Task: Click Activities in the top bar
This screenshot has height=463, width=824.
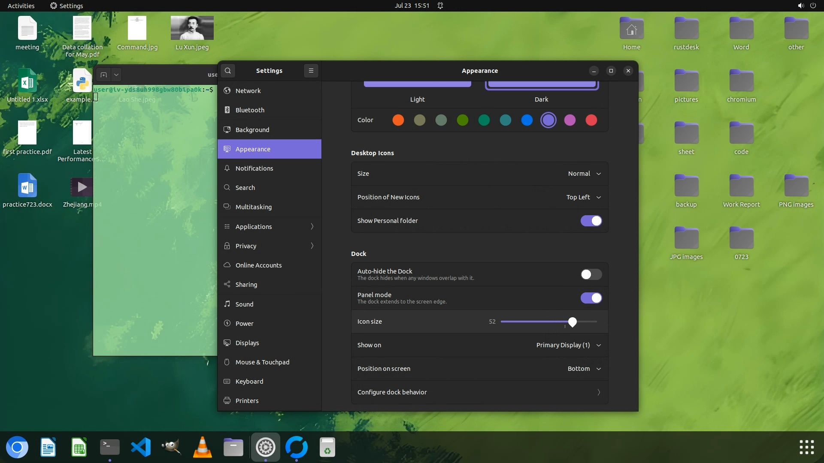Action: coord(21,6)
